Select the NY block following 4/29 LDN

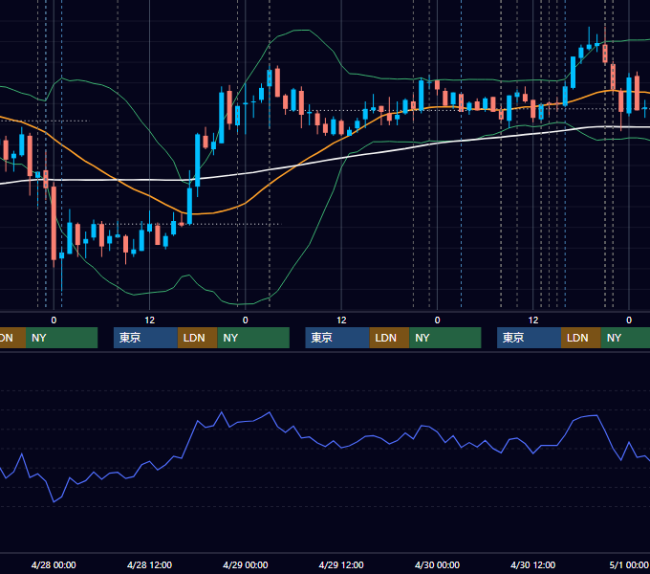(x=445, y=338)
